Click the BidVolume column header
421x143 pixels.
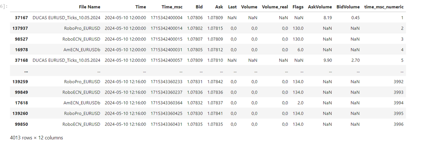point(348,7)
